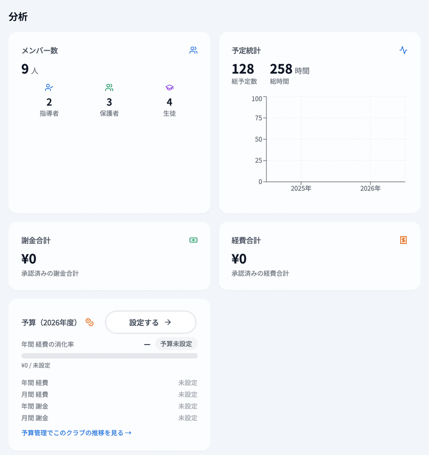Click the 2025年 chart axis label
The height and width of the screenshot is (455, 429).
point(301,188)
